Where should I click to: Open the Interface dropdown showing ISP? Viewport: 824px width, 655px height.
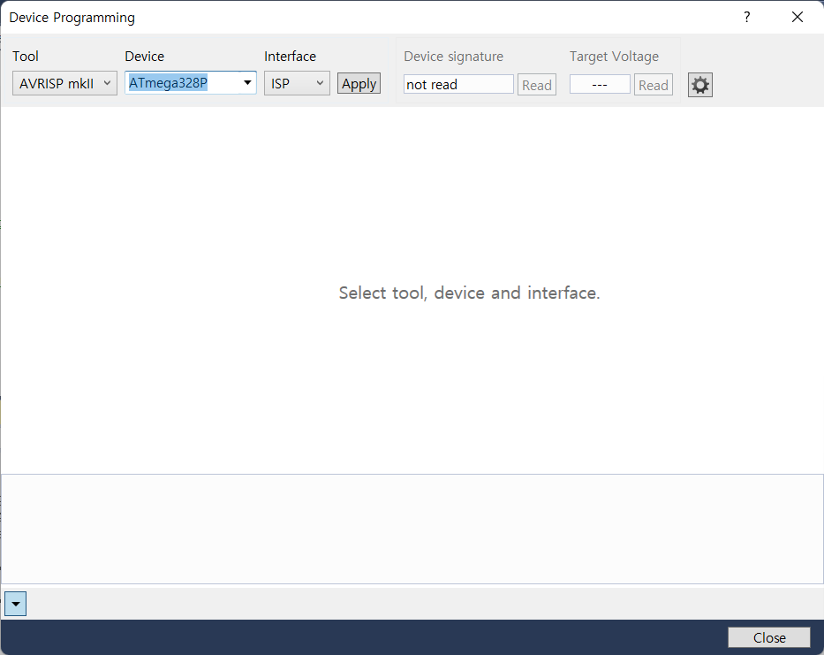297,83
